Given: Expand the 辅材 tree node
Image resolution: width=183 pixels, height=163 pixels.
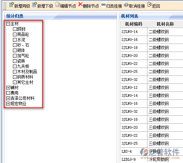Looking at the screenshot, I should [x=8, y=87].
